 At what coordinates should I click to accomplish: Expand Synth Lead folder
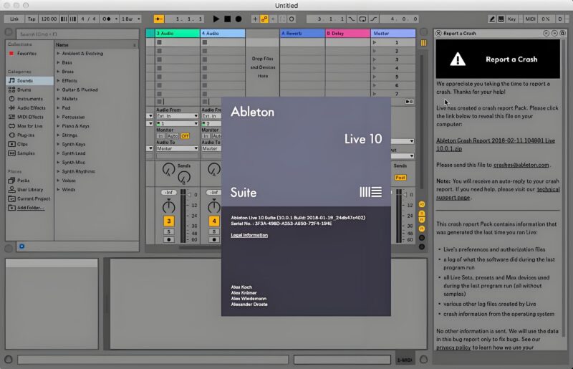[58, 153]
